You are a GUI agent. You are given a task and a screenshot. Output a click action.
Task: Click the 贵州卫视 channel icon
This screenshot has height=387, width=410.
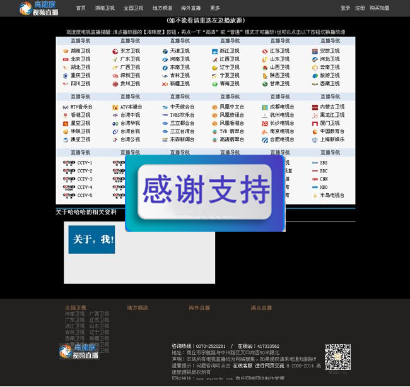115,84
